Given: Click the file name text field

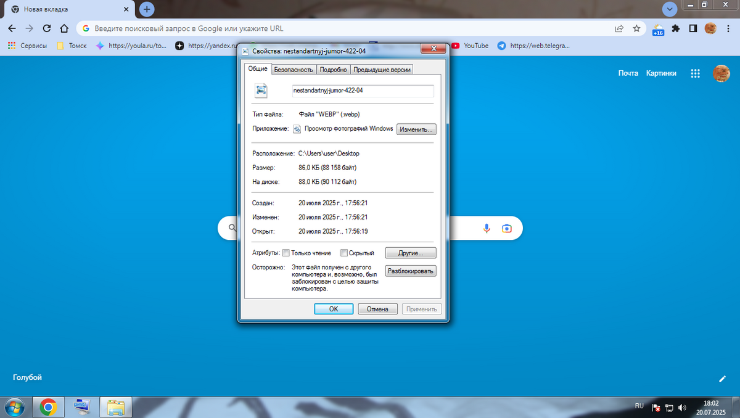Looking at the screenshot, I should tap(363, 91).
